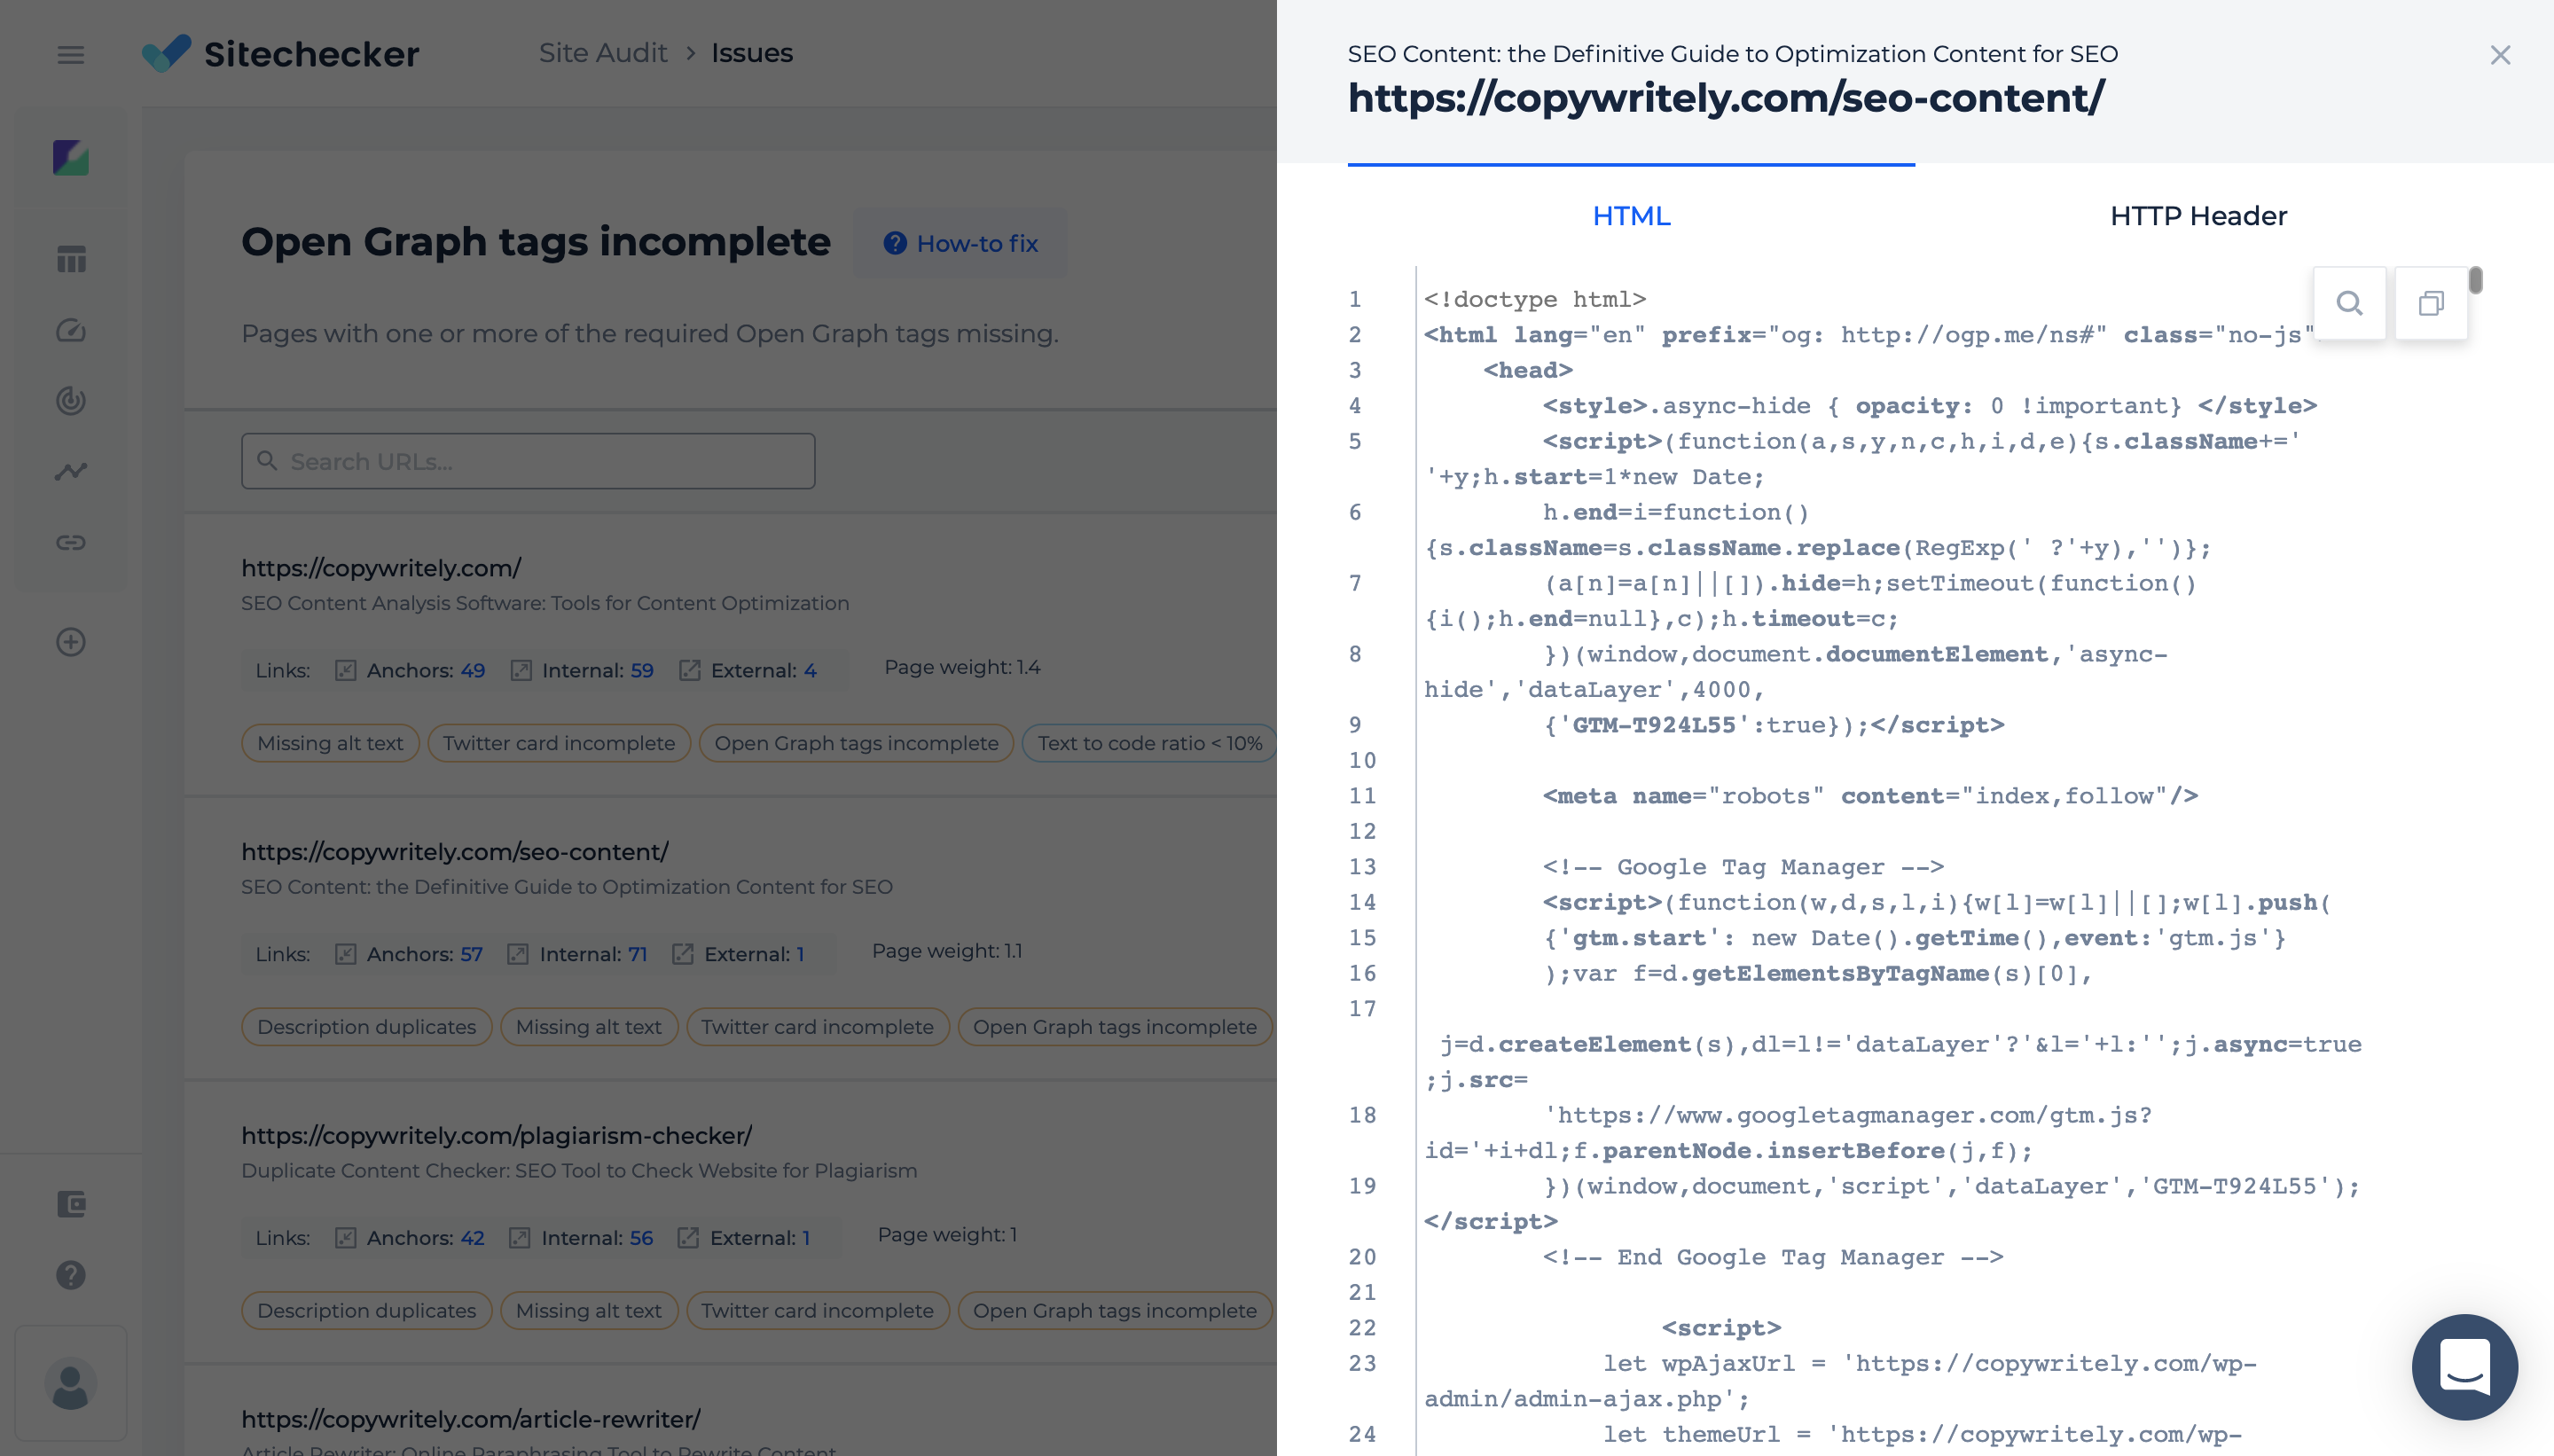This screenshot has width=2554, height=1456.
Task: Open the radar monitoring icon in sidebar
Action: (x=71, y=401)
